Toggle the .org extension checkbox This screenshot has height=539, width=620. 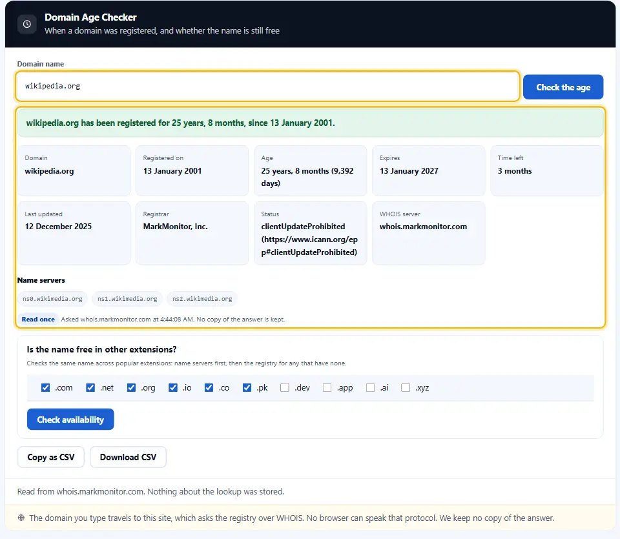tap(131, 388)
